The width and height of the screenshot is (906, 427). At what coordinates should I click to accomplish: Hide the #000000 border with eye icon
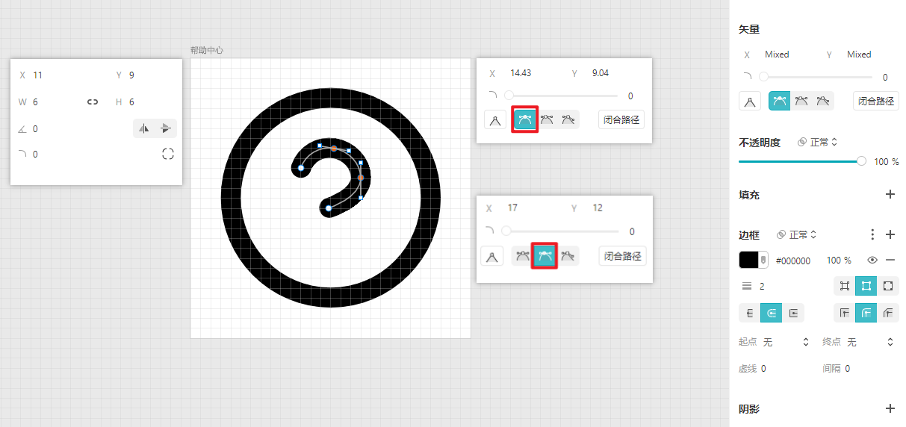click(872, 261)
